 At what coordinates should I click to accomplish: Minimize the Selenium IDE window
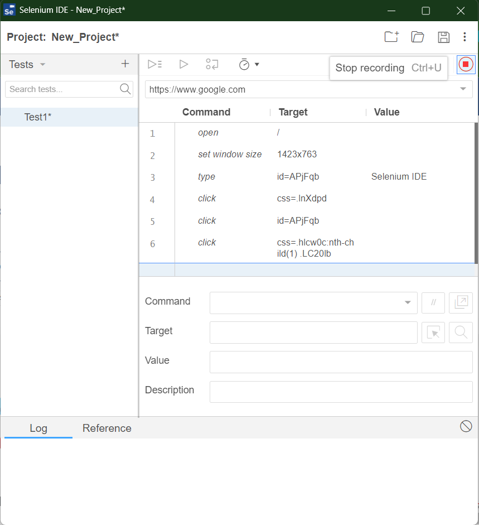[391, 11]
